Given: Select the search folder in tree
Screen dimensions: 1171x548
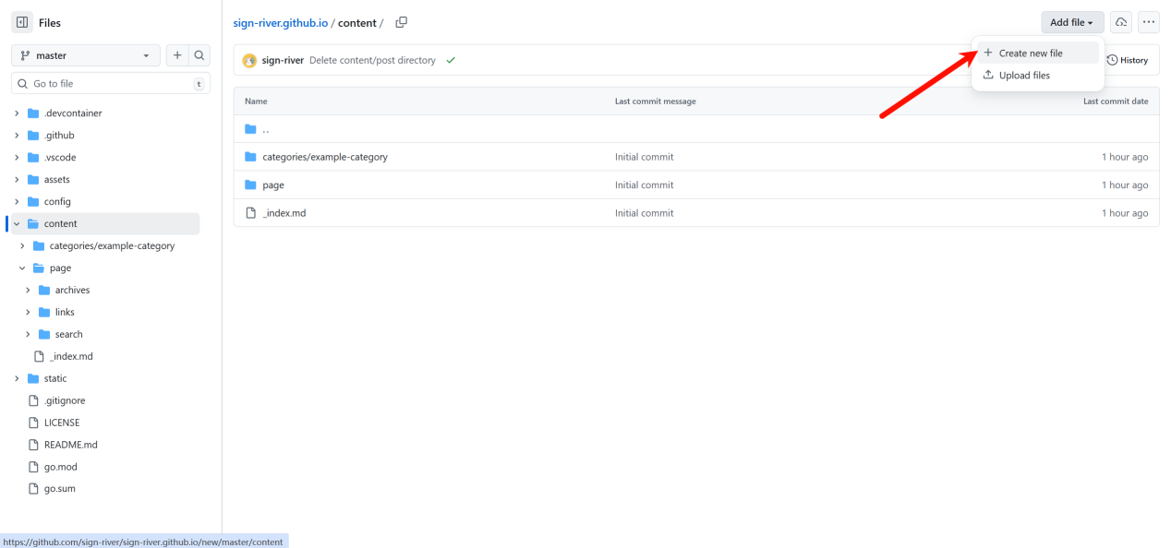Looking at the screenshot, I should click(x=68, y=335).
